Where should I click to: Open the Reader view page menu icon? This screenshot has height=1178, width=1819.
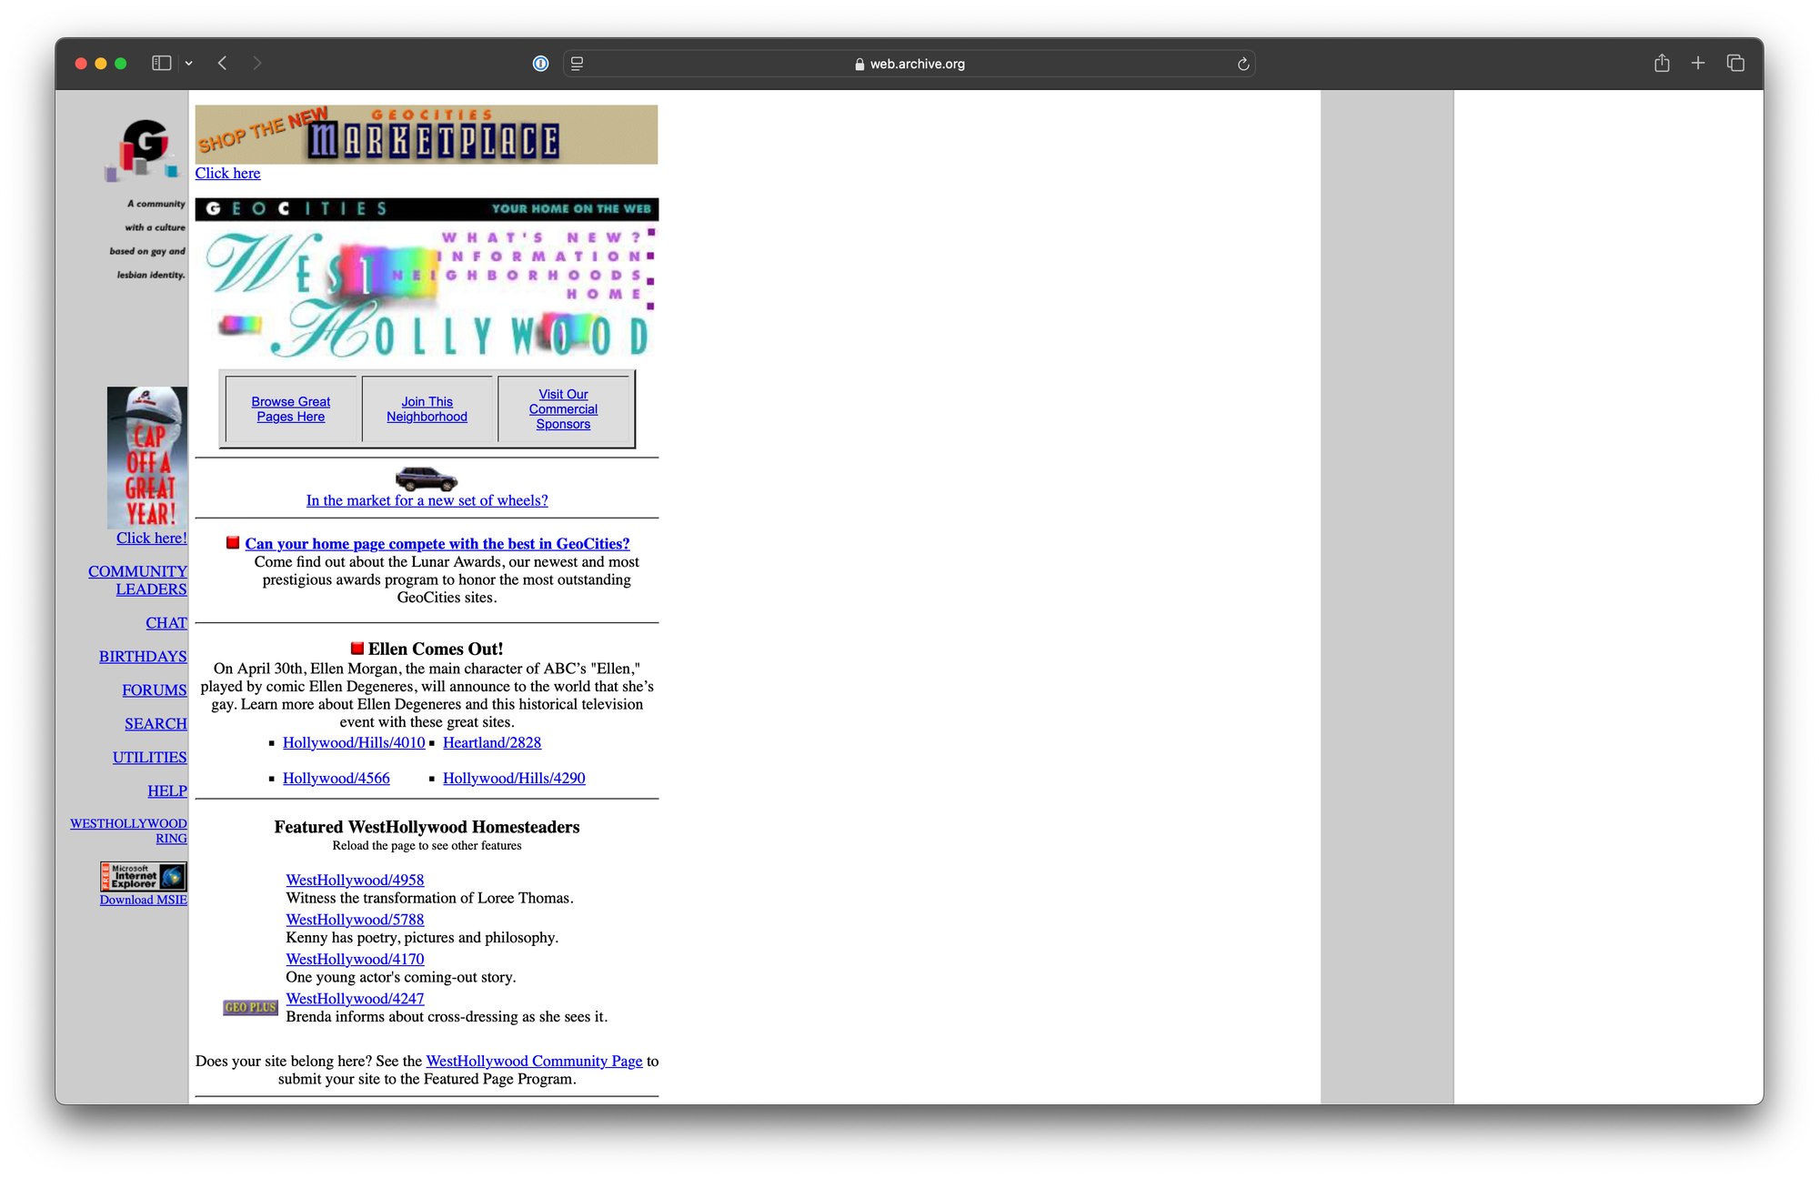click(577, 64)
